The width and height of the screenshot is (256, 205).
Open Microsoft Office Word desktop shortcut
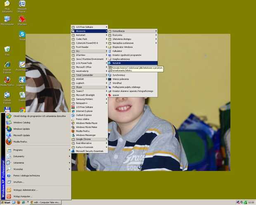click(22, 7)
